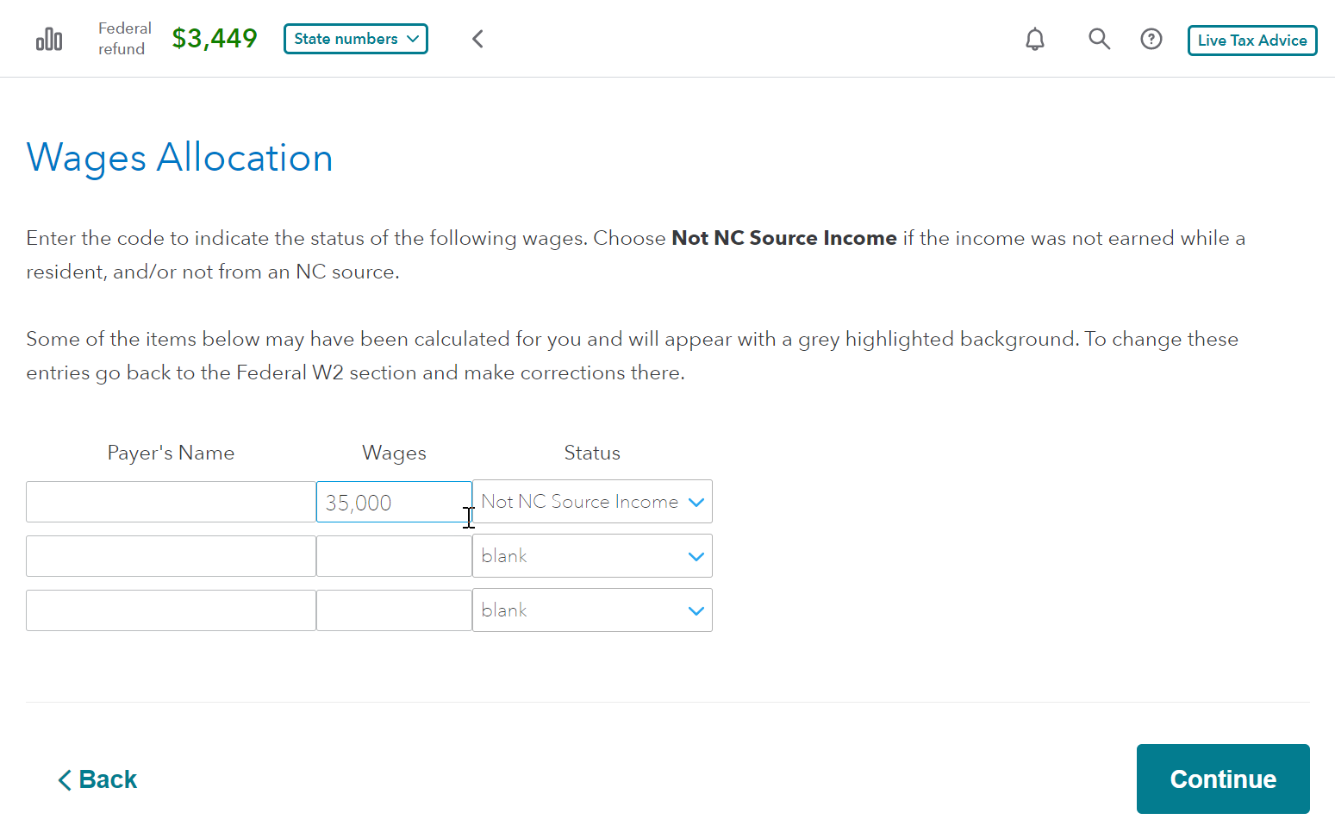Click the Federal refund label
The height and width of the screenshot is (832, 1335).
pos(124,39)
